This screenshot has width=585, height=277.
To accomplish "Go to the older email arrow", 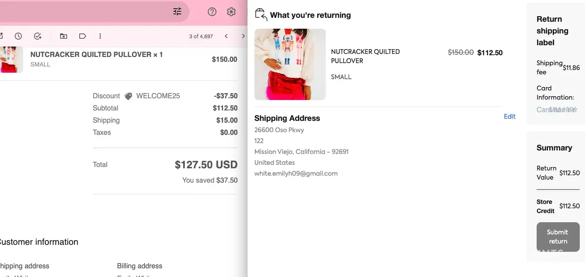I will [x=243, y=36].
